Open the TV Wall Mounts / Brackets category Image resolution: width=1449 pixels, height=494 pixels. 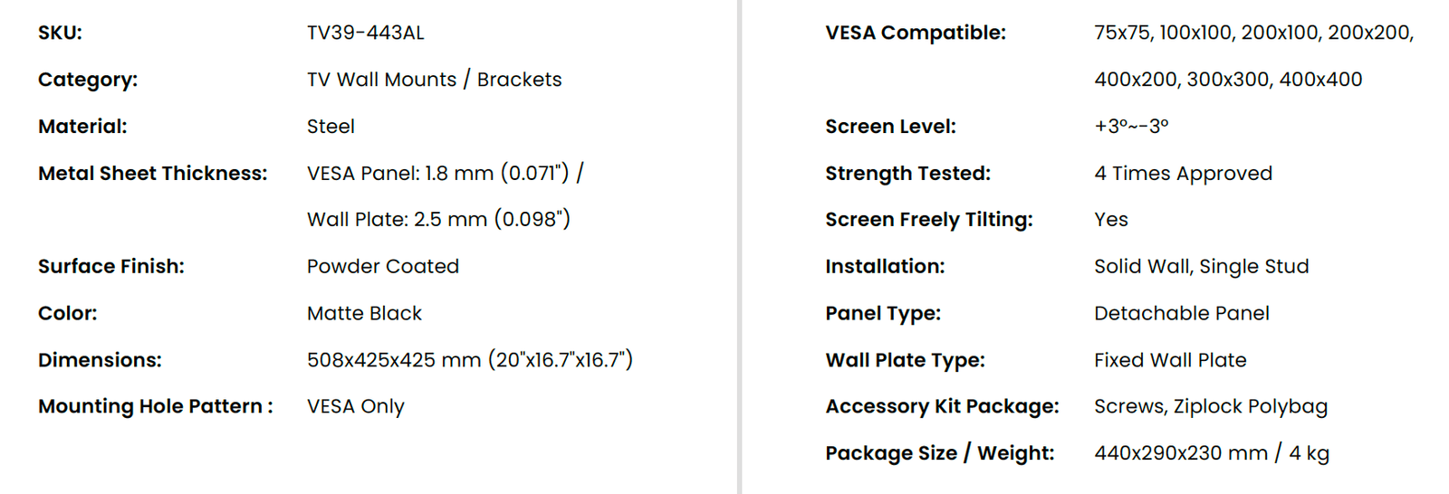pos(434,80)
